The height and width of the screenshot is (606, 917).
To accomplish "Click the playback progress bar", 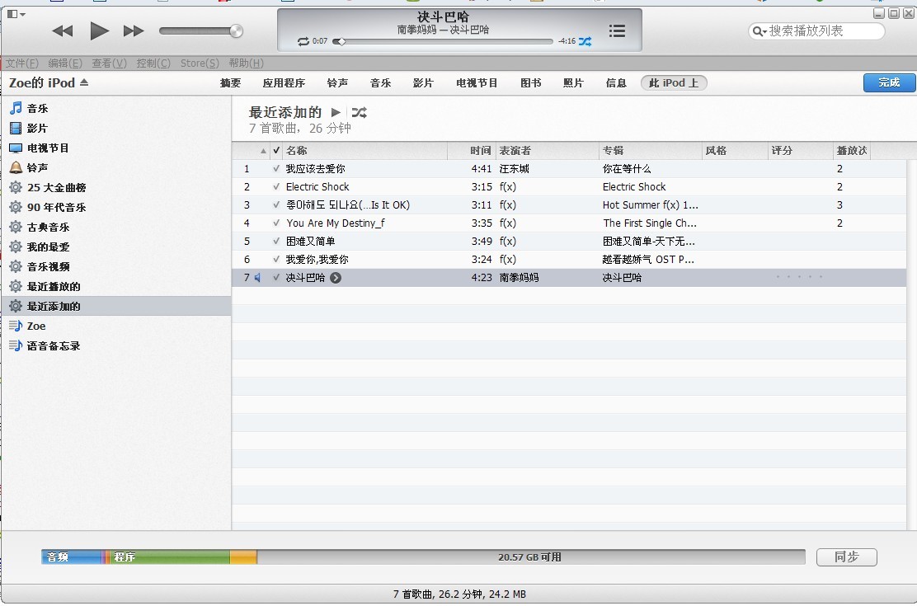I will pyautogui.click(x=443, y=41).
